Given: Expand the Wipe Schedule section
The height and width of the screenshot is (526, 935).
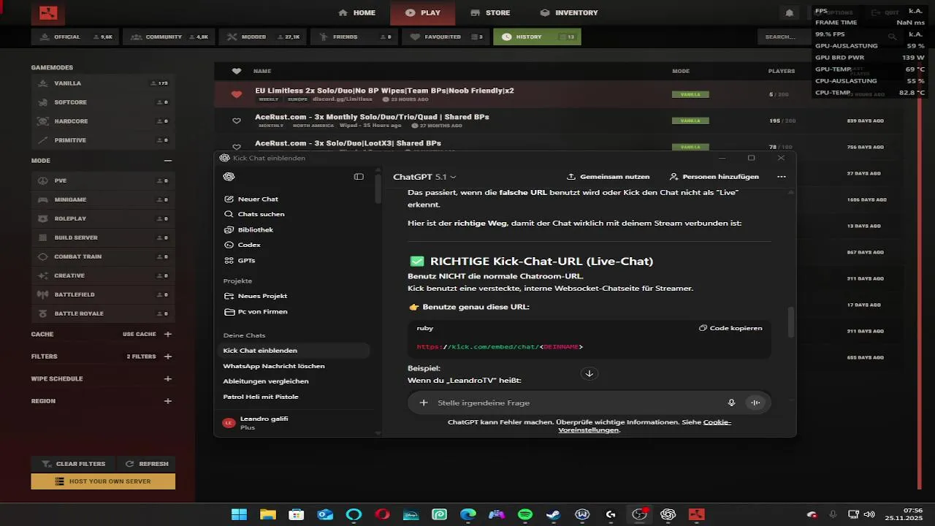Looking at the screenshot, I should click(x=168, y=378).
